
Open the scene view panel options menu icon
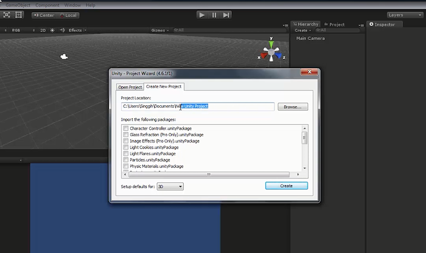pyautogui.click(x=285, y=25)
